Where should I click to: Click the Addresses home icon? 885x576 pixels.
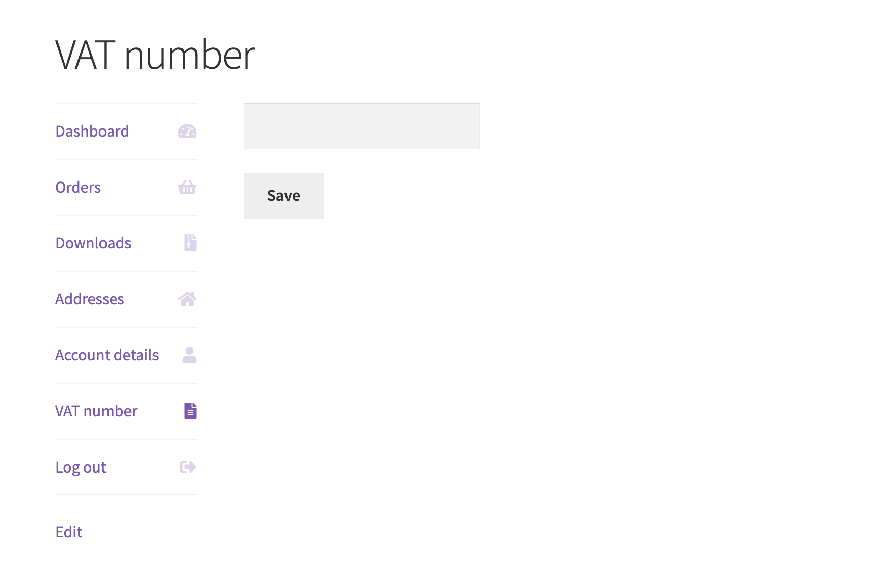point(188,299)
